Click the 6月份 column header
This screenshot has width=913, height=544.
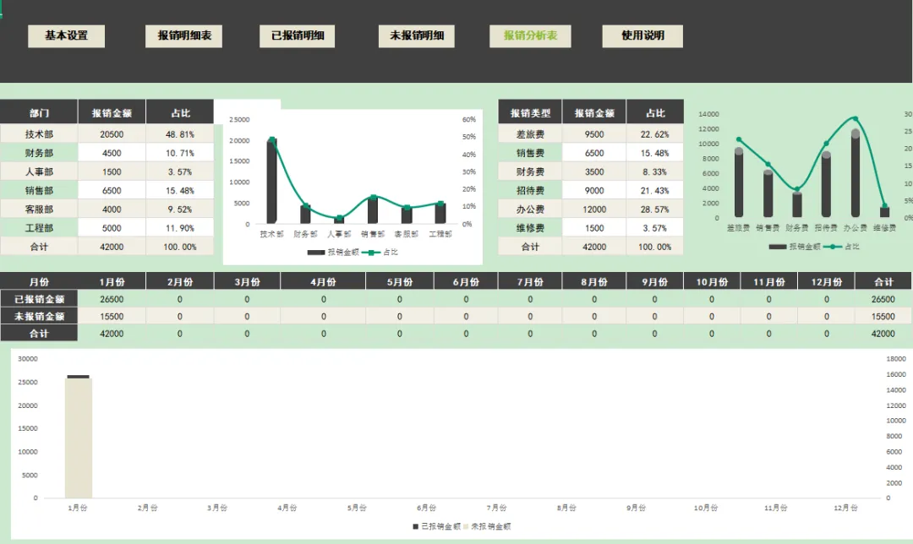pos(466,281)
